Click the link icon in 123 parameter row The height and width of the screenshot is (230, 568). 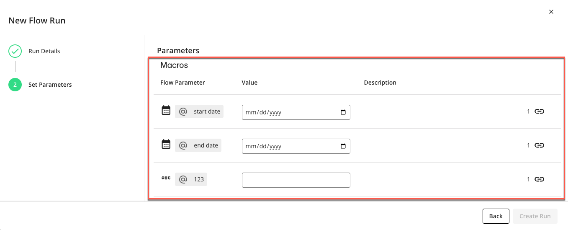540,179
